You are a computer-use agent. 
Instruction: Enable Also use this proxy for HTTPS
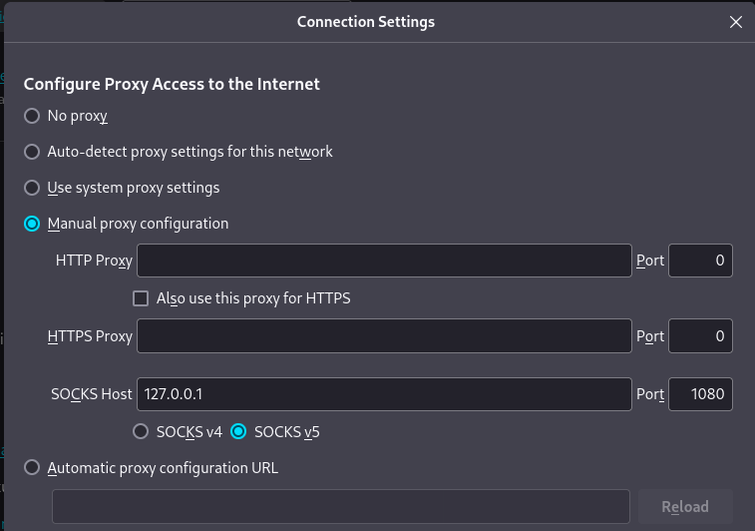tap(141, 297)
